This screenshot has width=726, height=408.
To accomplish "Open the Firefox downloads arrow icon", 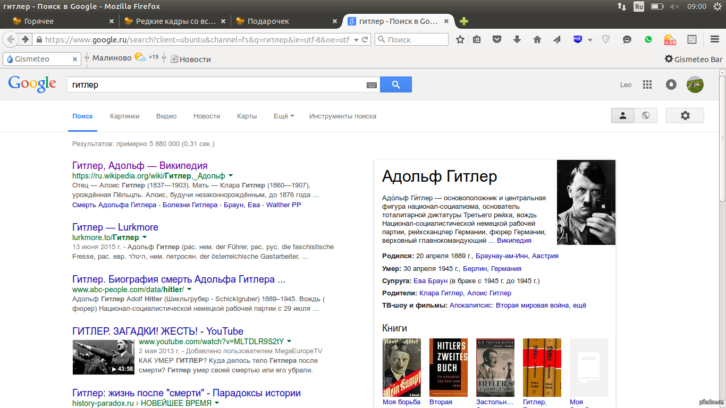I will 517,39.
